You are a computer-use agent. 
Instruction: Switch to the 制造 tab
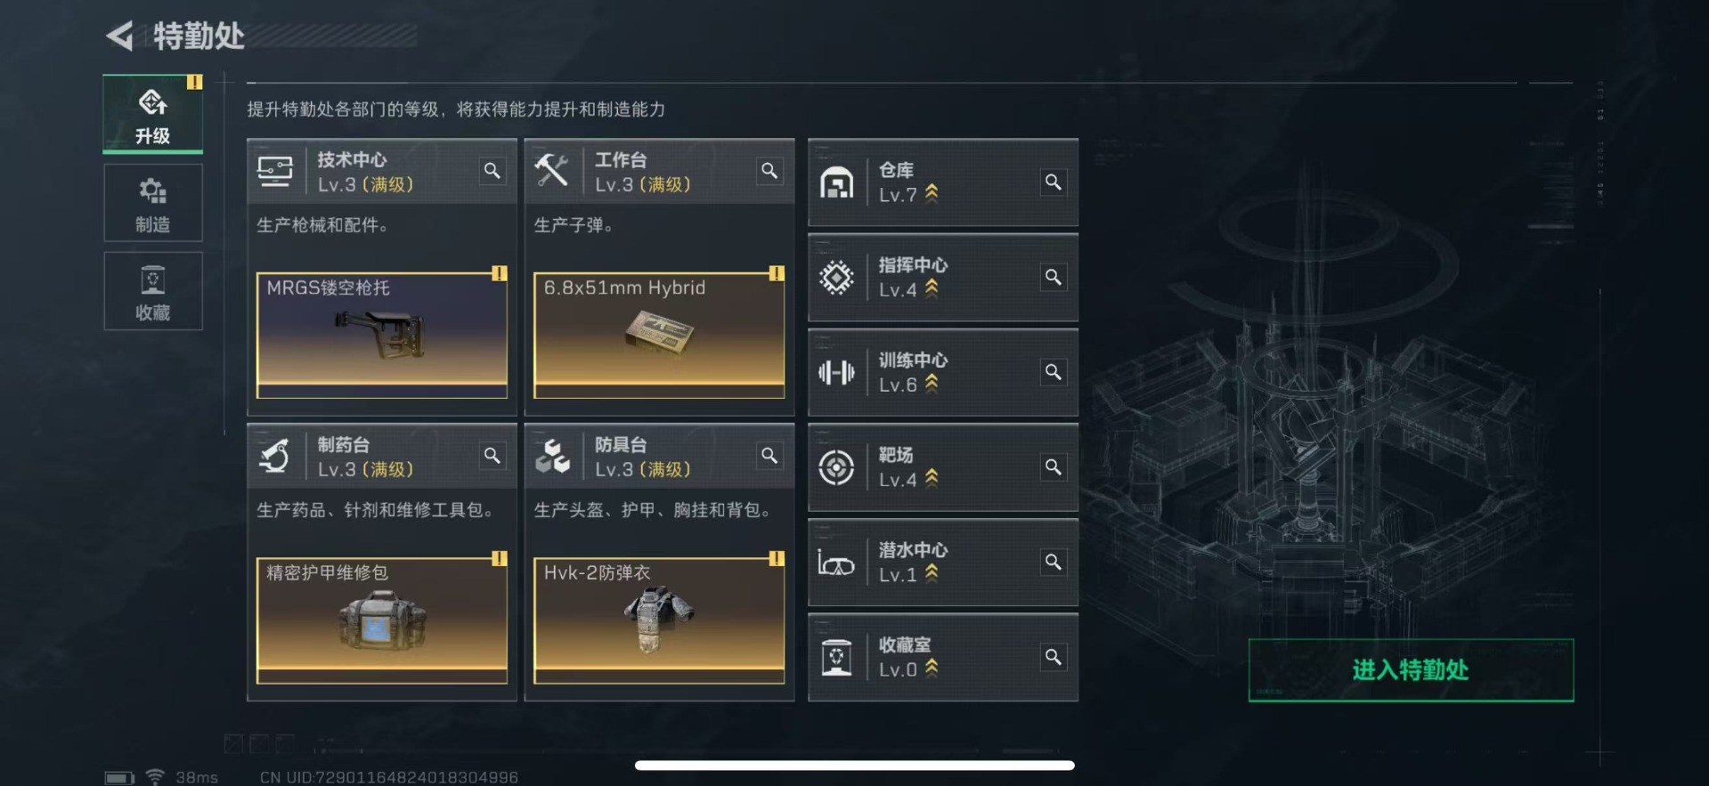pos(153,203)
